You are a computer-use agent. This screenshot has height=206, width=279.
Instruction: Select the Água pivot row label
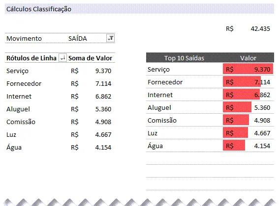click(x=14, y=147)
